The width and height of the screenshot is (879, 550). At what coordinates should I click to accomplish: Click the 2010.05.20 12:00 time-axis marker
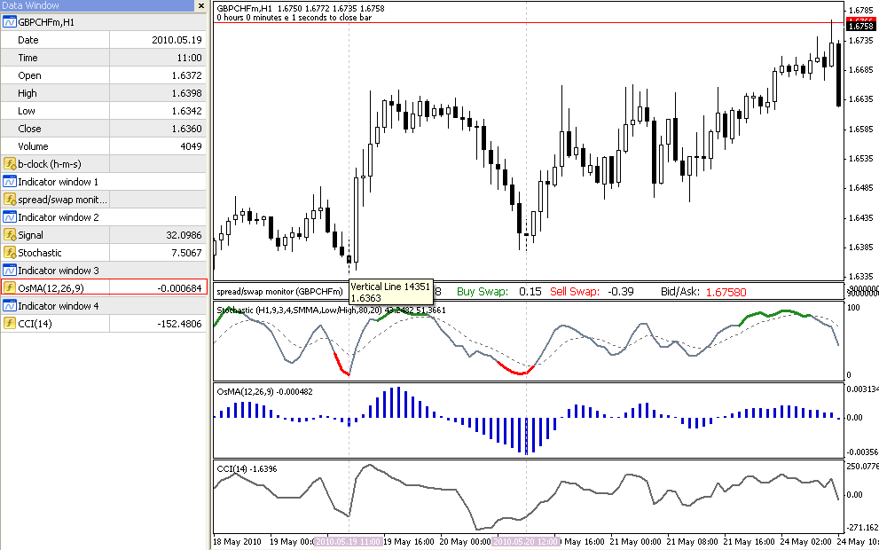525,542
